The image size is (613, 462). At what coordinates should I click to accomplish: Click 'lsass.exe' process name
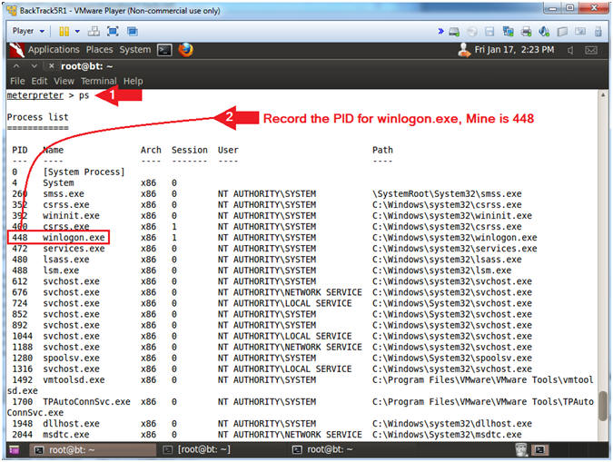tap(66, 260)
